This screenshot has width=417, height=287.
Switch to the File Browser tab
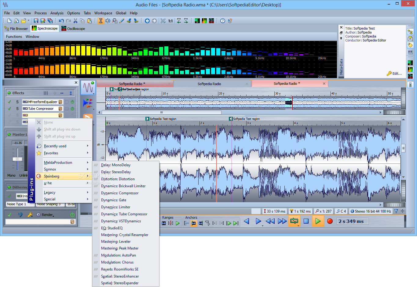pyautogui.click(x=16, y=29)
